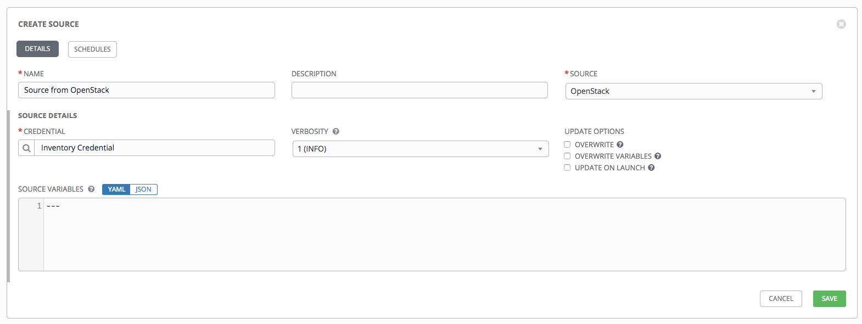Expand the Verbosity dropdown

(x=420, y=149)
